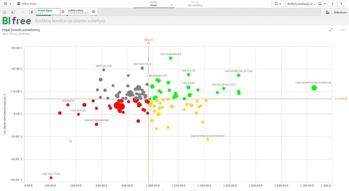Switch to the Analyze Sheet tab

153,4
